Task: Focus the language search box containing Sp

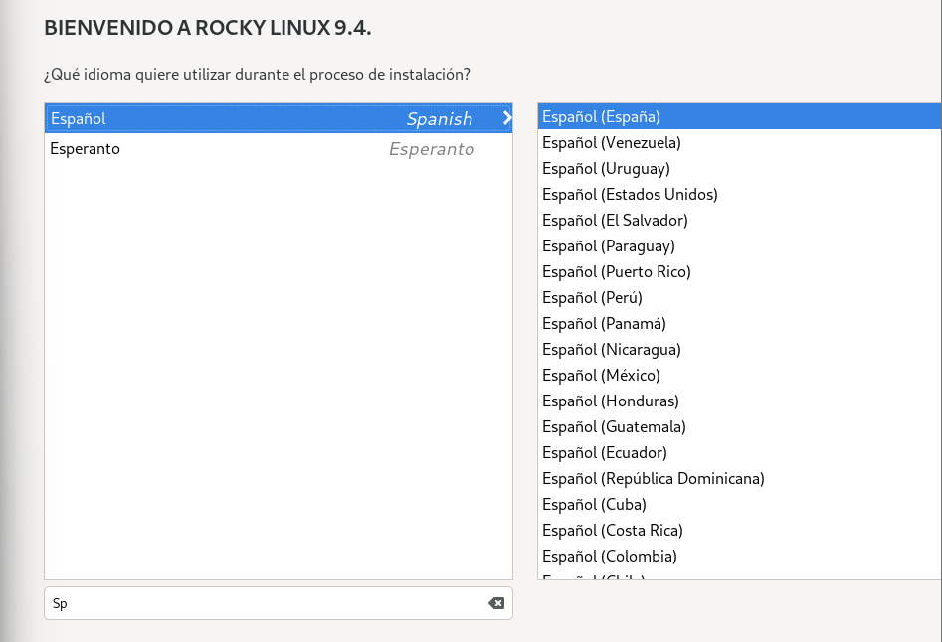Action: [279, 603]
